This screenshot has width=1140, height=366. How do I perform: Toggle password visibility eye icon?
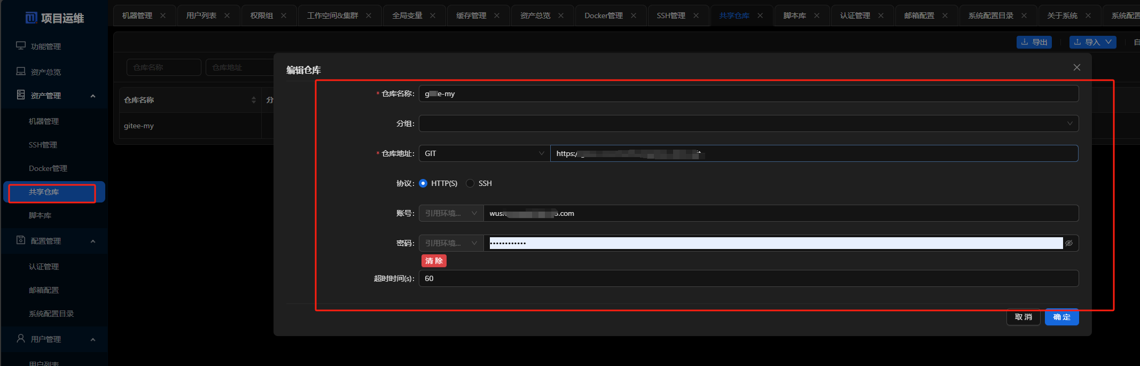click(1068, 243)
